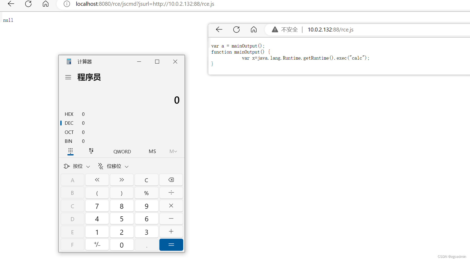Refresh the rce.js browser window
The image size is (470, 261).
pos(236,29)
